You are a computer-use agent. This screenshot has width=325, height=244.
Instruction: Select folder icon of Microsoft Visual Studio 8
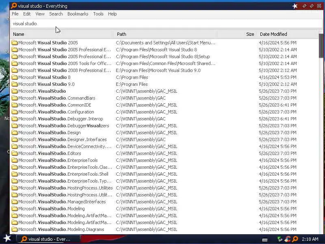pyautogui.click(x=15, y=77)
